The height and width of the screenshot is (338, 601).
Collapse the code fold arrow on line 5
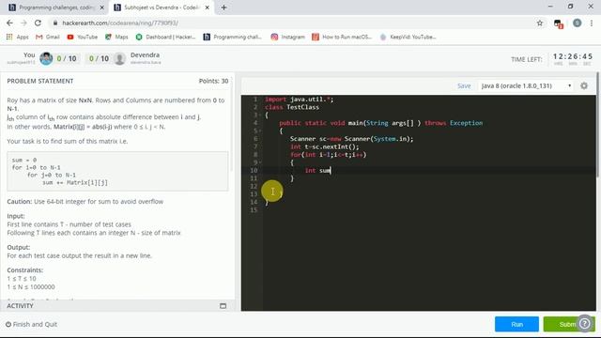click(260, 131)
